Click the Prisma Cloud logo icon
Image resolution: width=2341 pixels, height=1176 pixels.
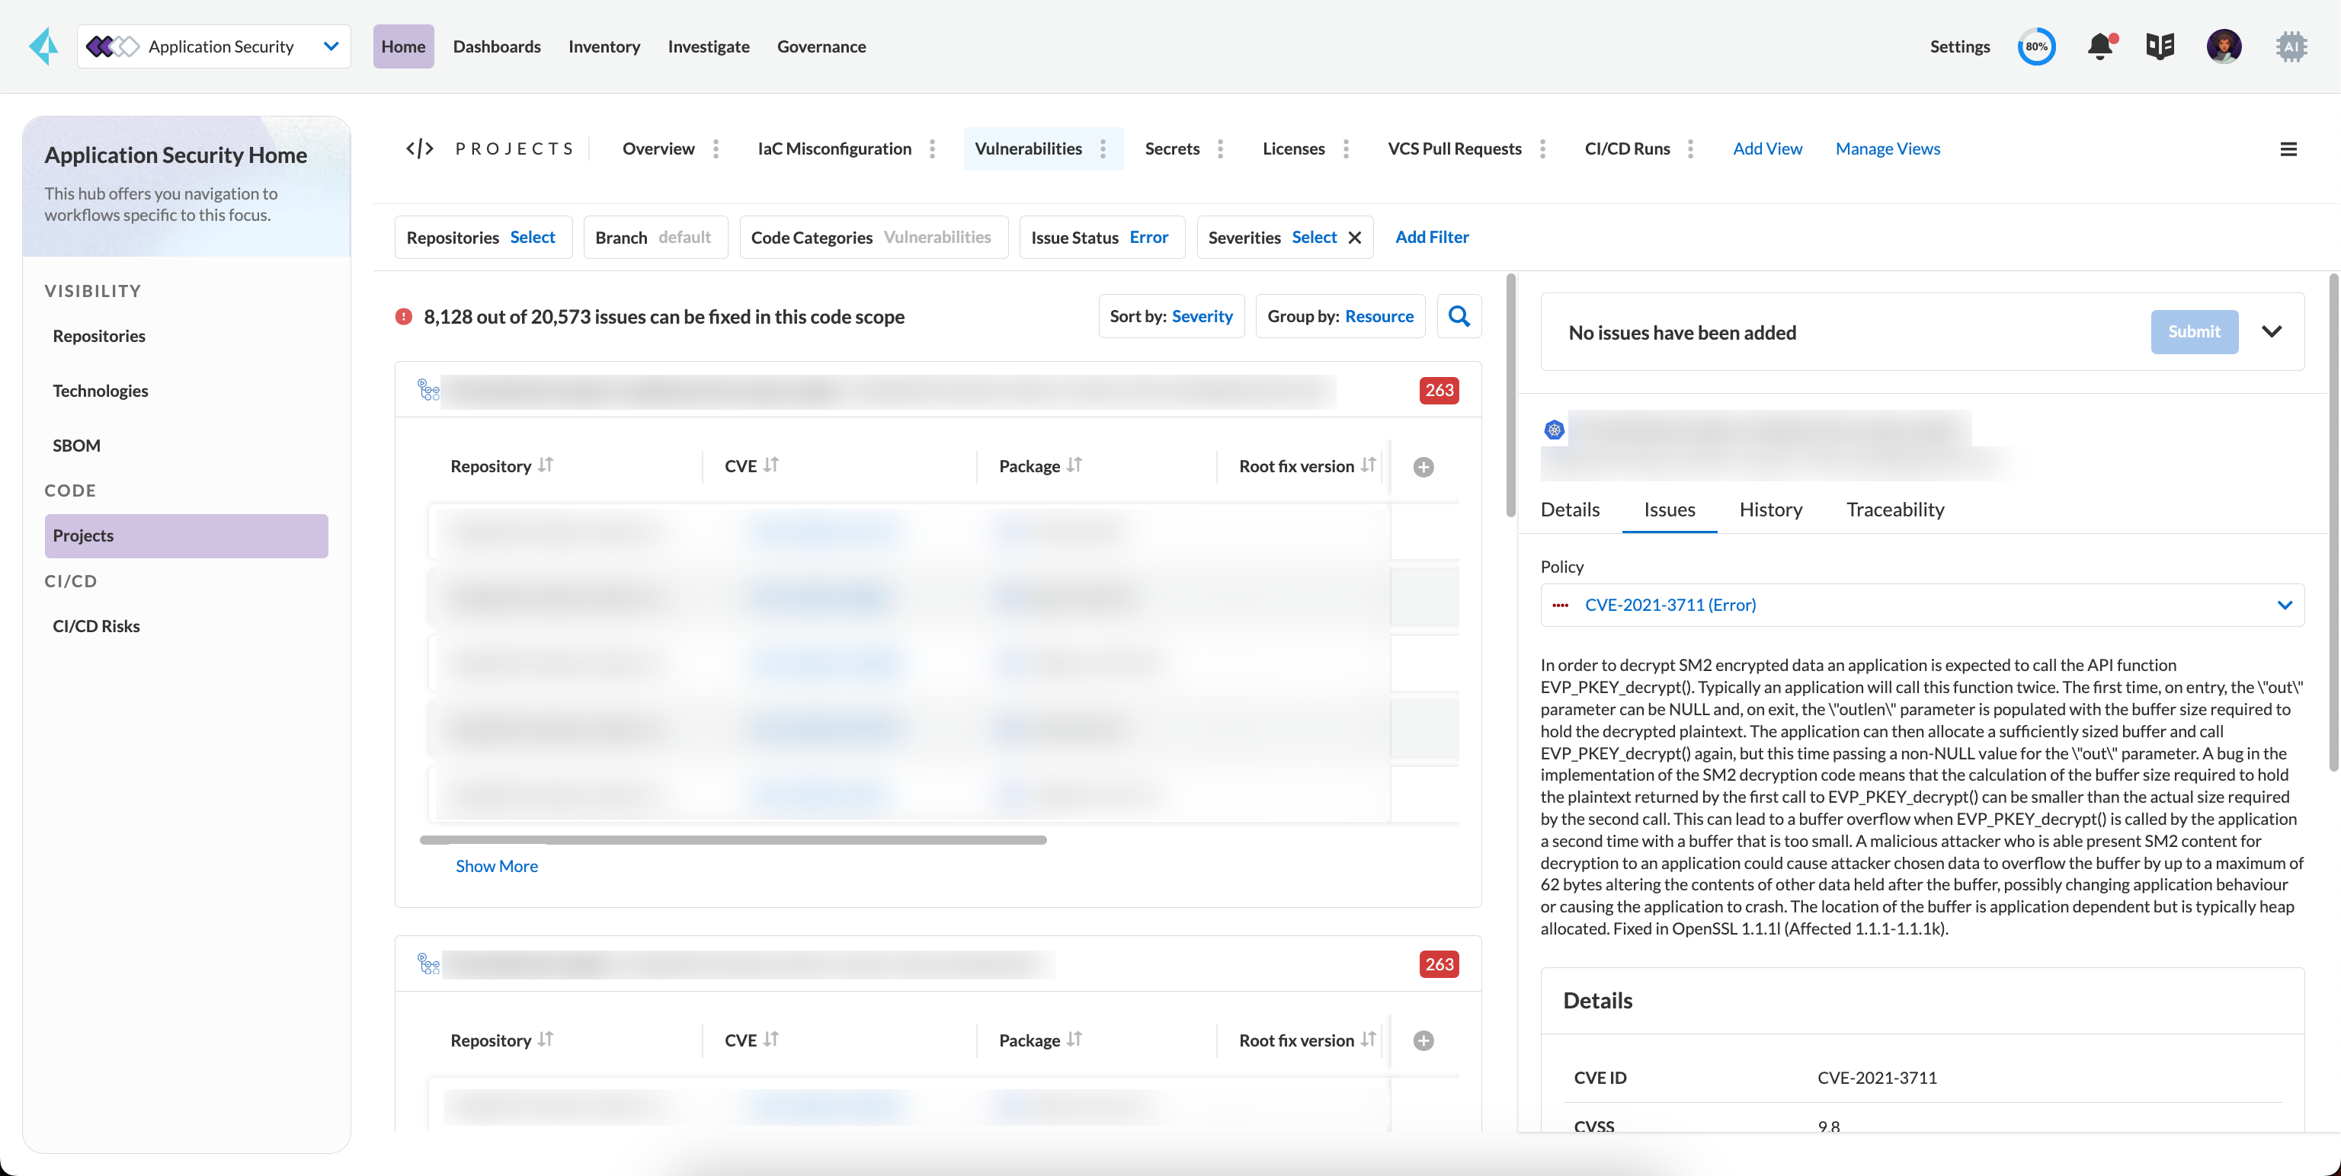[43, 46]
